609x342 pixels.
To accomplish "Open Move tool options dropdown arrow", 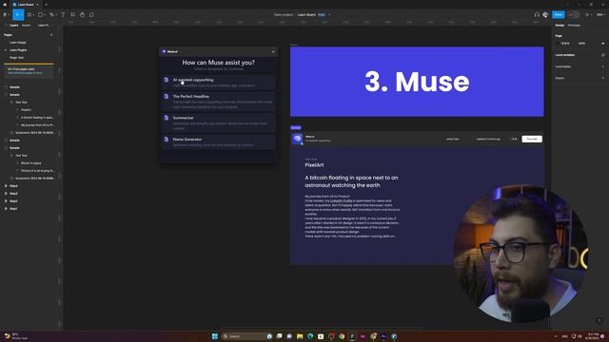I will (22, 15).
